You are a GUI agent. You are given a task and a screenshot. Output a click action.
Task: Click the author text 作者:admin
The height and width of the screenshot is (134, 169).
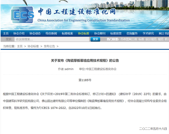tap(66, 69)
